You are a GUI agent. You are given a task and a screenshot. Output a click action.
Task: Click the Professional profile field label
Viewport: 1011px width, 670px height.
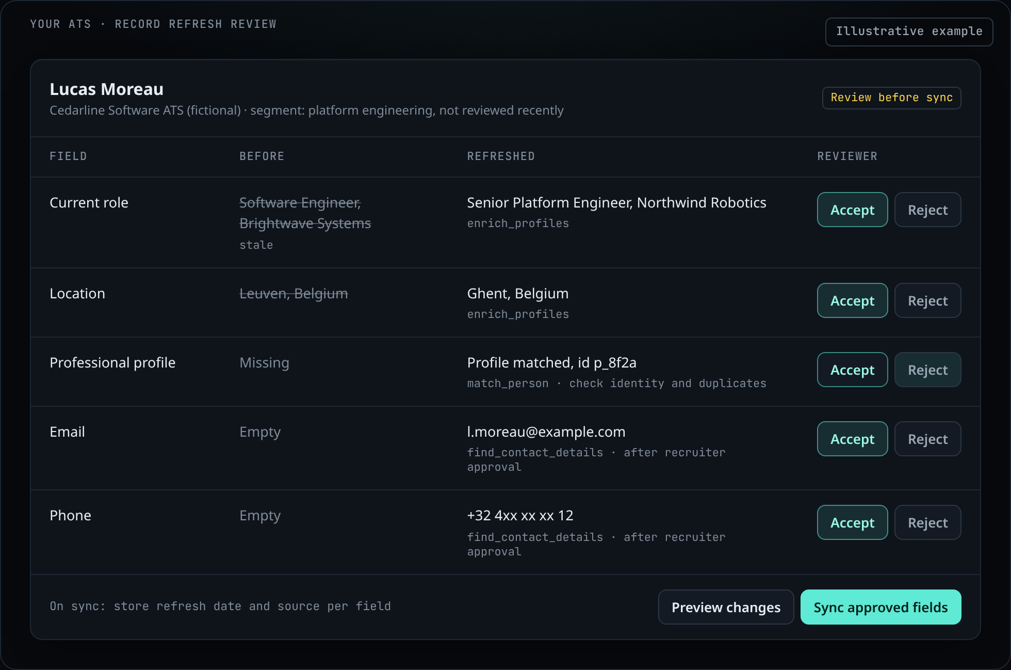(x=112, y=362)
